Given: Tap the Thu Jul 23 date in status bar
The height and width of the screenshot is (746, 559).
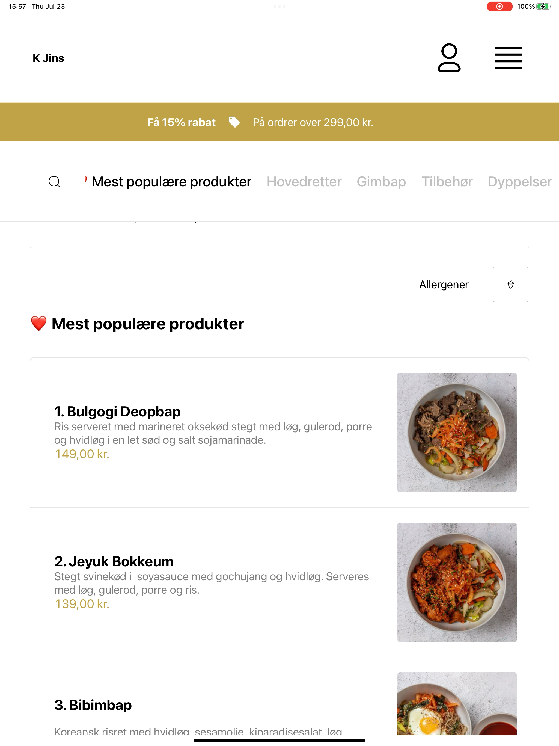Looking at the screenshot, I should (48, 6).
